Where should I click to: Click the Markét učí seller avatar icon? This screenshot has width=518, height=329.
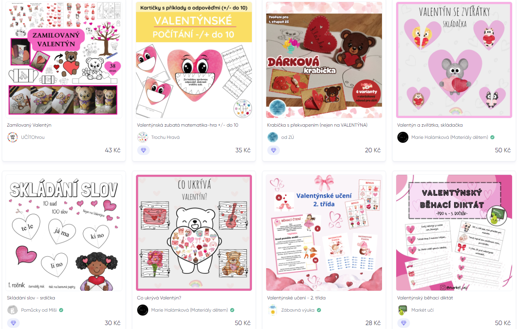click(403, 310)
